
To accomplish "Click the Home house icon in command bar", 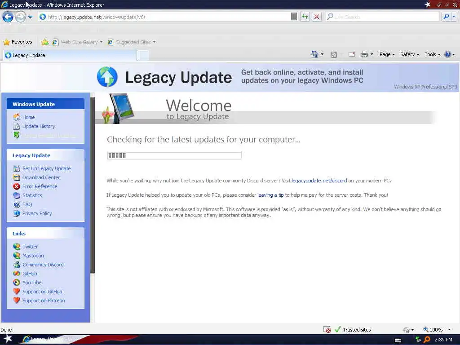I will point(314,54).
